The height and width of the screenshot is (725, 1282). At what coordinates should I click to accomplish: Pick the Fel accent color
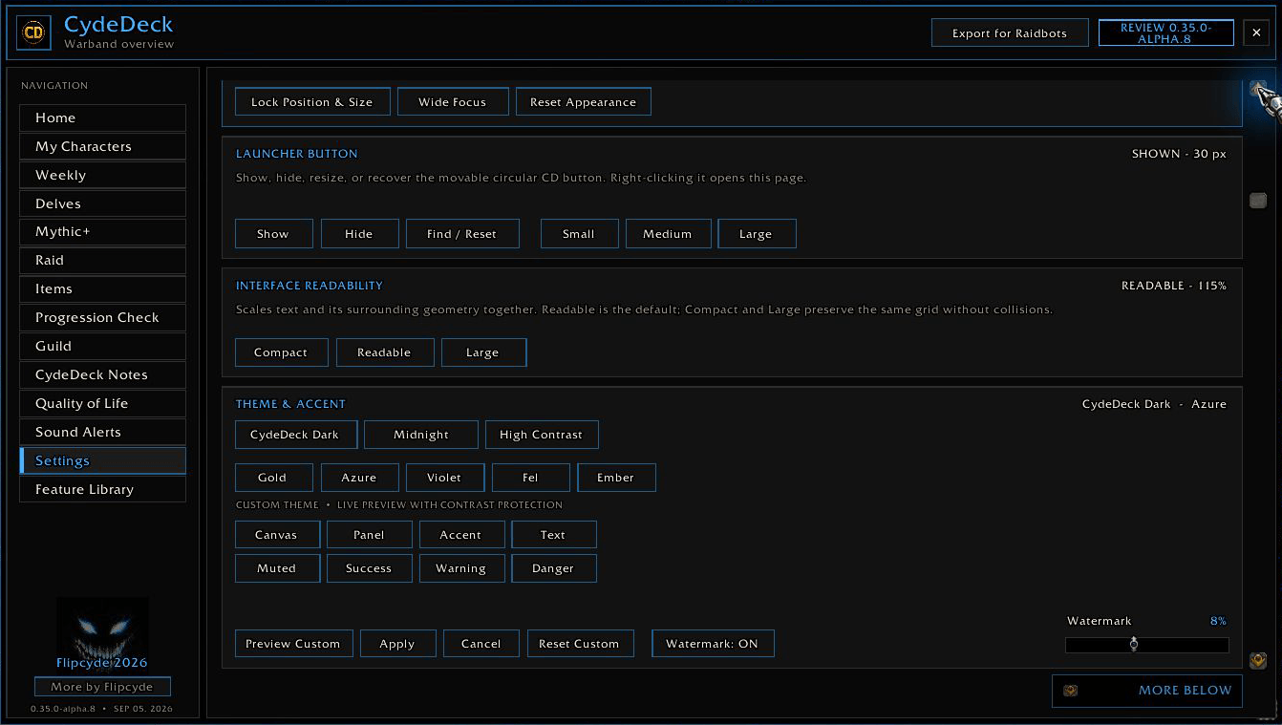[530, 478]
